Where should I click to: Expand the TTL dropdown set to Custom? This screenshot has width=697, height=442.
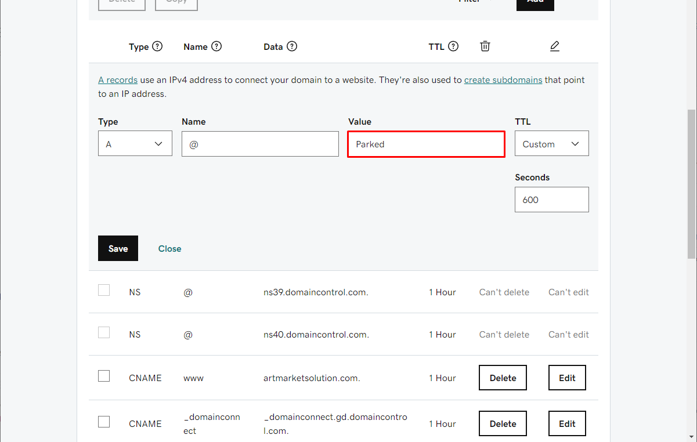[552, 144]
